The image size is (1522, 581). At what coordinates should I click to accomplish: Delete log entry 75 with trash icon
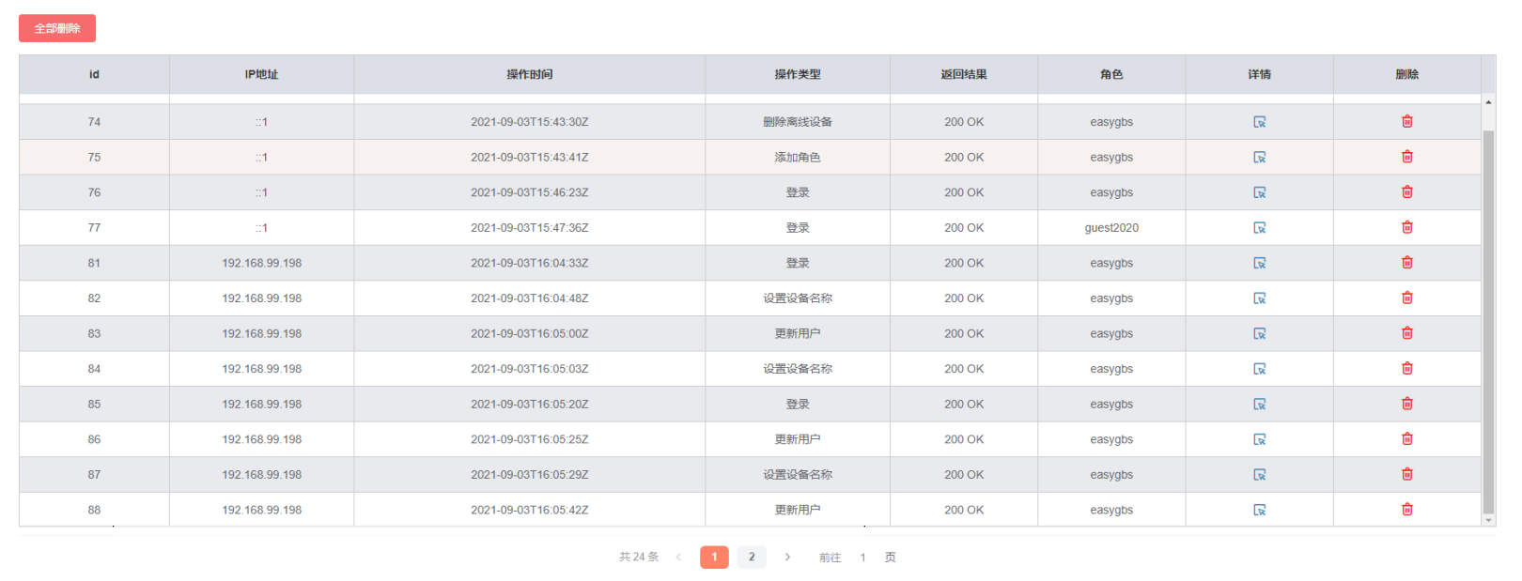point(1406,157)
